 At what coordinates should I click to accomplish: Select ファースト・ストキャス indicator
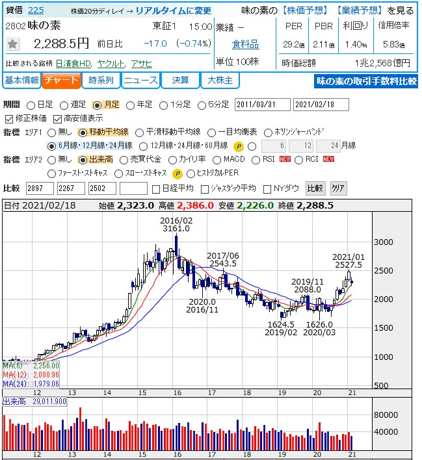(x=51, y=173)
